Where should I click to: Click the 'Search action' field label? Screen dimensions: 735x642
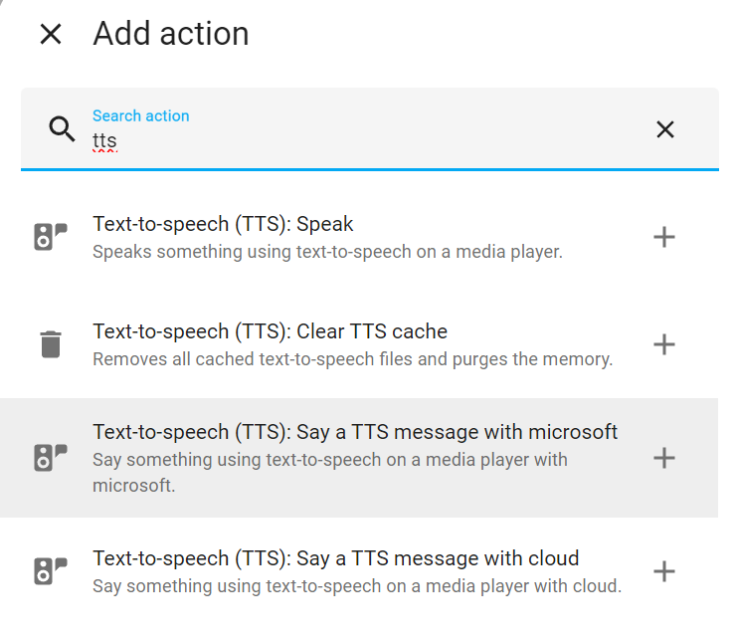(x=140, y=115)
